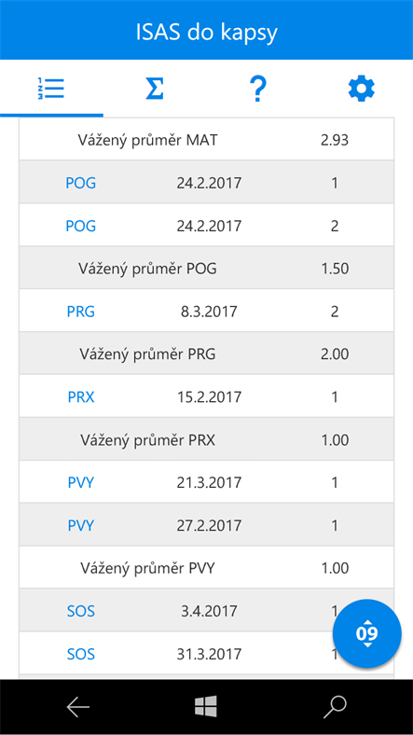Tap the Windows Start logo
This screenshot has height=735, width=413.
click(206, 707)
